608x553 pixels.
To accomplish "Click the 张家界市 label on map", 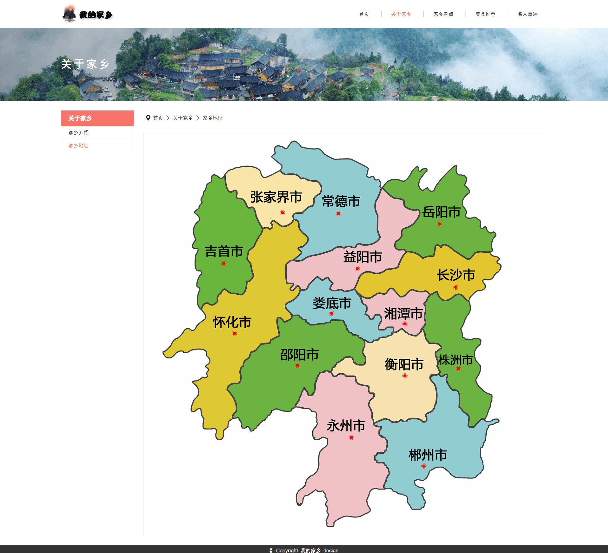I will tap(276, 197).
